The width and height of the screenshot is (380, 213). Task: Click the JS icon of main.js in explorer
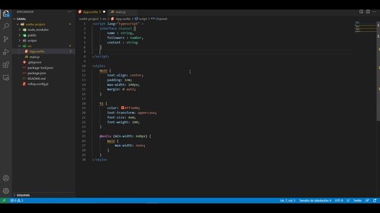pyautogui.click(x=26, y=57)
